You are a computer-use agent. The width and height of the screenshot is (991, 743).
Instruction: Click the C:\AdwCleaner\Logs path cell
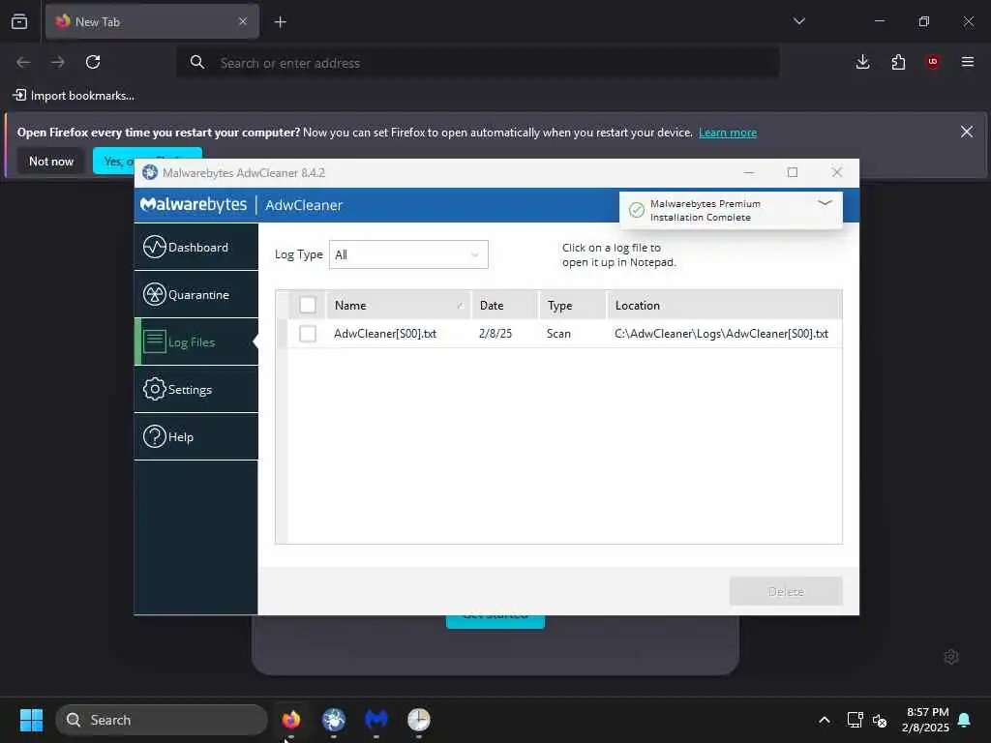pyautogui.click(x=721, y=334)
